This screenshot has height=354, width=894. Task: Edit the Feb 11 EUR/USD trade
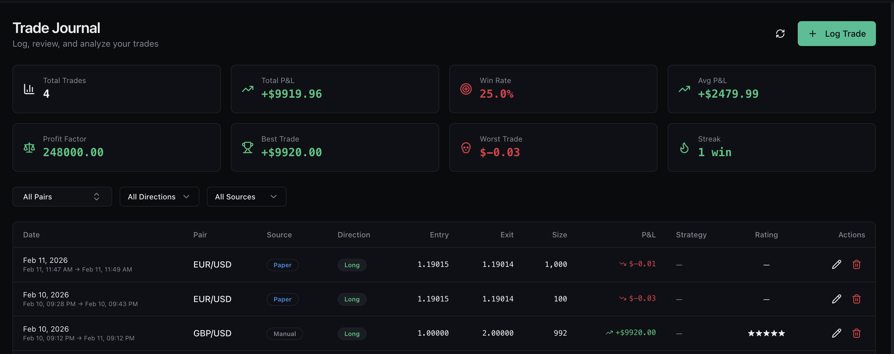(x=837, y=264)
